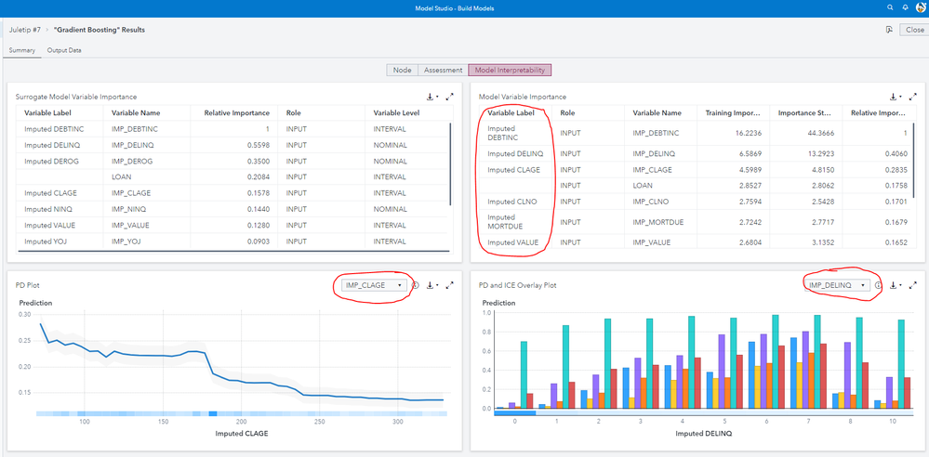Screen dimensions: 929x457
Task: Maximize the Surrogate Model Variable Importance panel
Action: pos(450,96)
